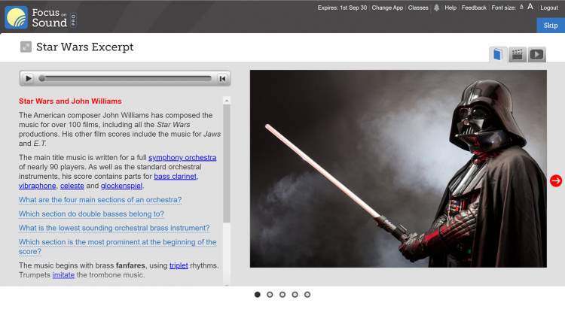Image resolution: width=565 pixels, height=309 pixels.
Task: Click the scrollbar up arrow
Action: click(227, 100)
